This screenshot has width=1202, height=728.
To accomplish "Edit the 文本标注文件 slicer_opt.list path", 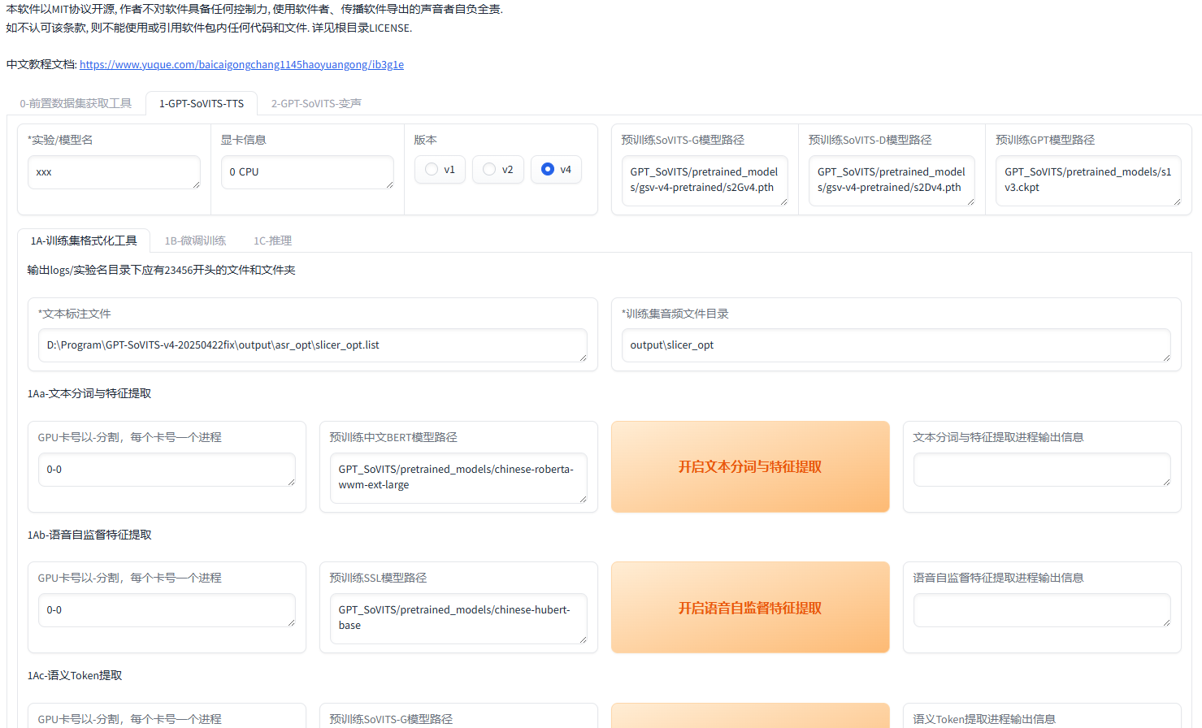I will tap(314, 345).
